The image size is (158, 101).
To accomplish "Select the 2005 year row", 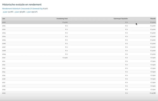I will point(79,40).
